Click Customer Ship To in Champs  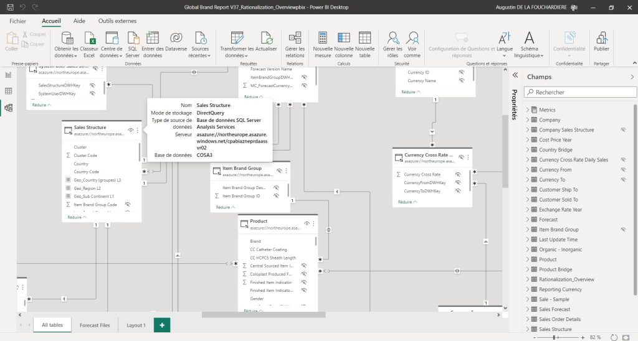click(x=558, y=190)
